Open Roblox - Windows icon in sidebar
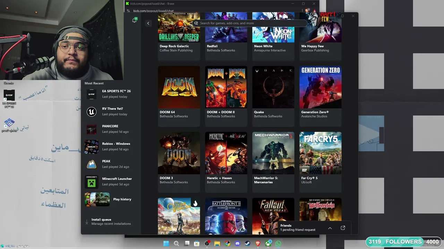Image resolution: width=444 pixels, height=249 pixels. click(x=92, y=146)
